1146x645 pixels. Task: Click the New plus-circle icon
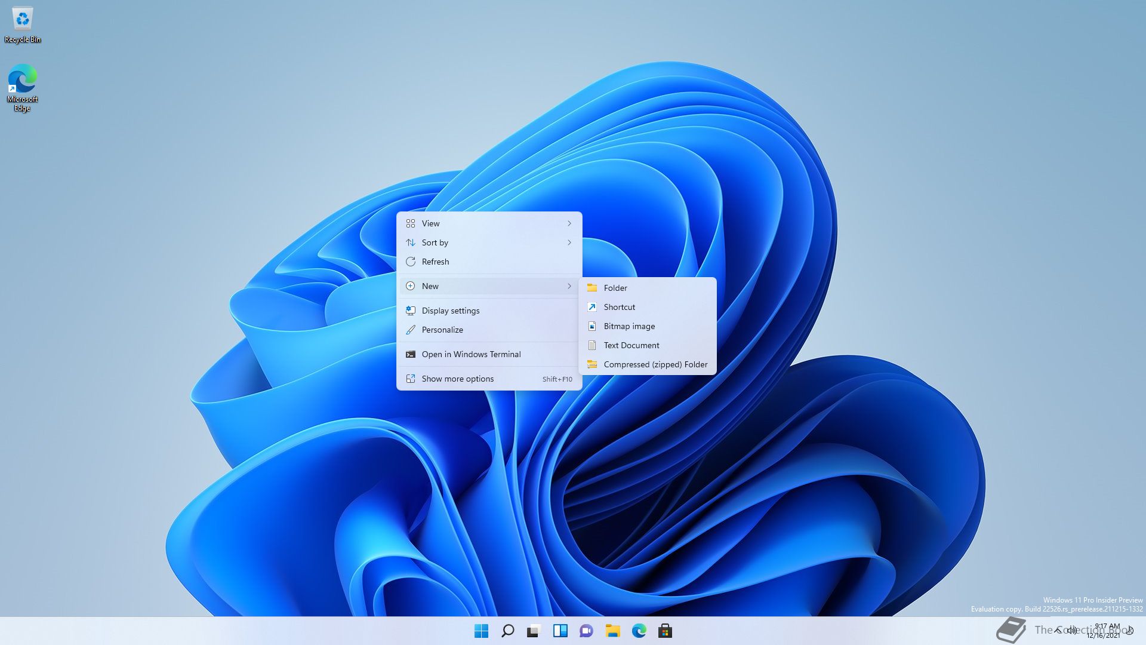[411, 286]
